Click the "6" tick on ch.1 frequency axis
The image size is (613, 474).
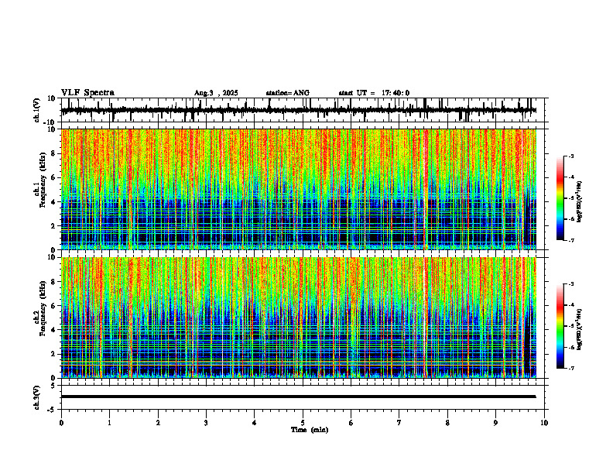(x=53, y=178)
